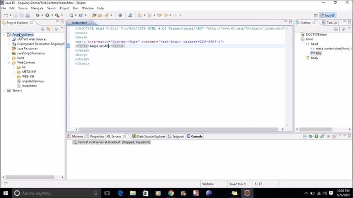Click the Outline horizontal scrollbar
This screenshot has width=353, height=198.
315,129
